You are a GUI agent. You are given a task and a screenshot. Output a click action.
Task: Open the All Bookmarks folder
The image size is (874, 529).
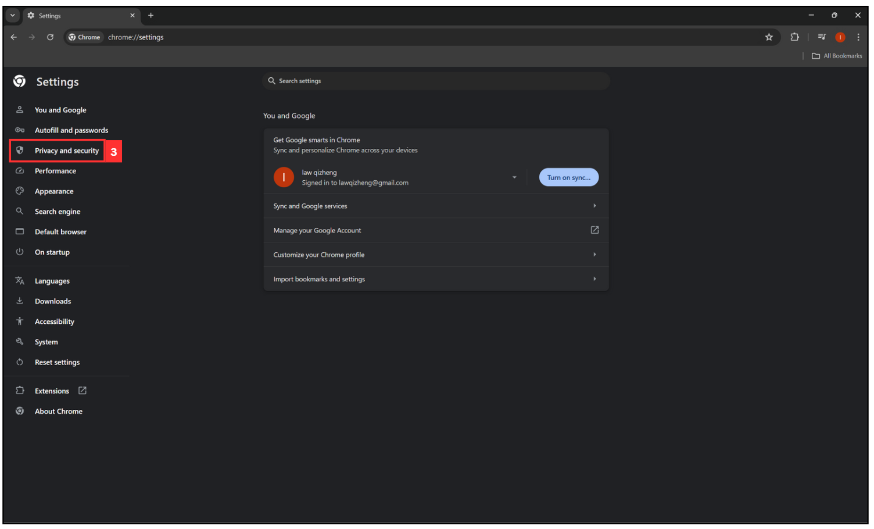pos(837,55)
